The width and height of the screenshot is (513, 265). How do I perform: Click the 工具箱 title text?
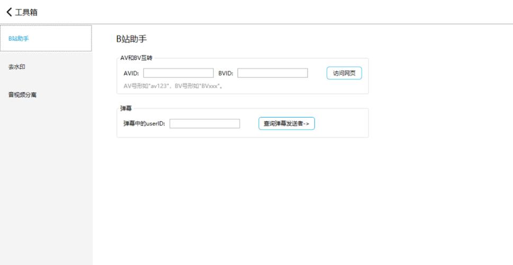[x=26, y=12]
